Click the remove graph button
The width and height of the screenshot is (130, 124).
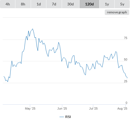coord(117,12)
